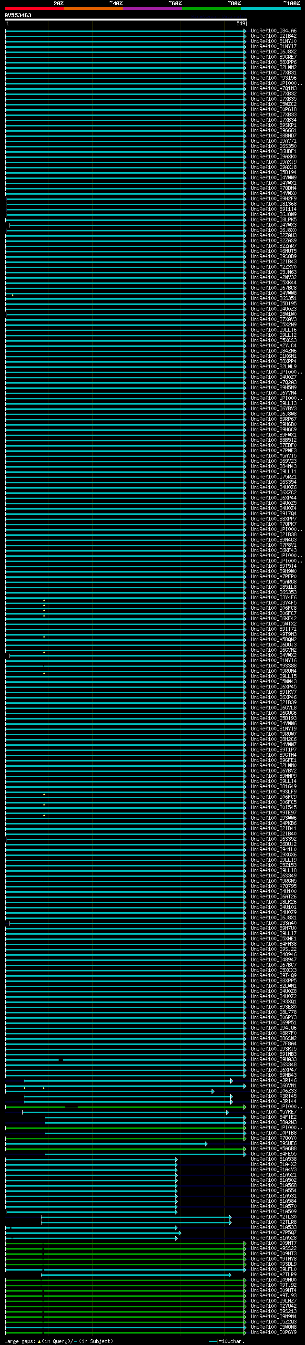Click the green ~80% identity legend bar
The width and height of the screenshot is (305, 1345).
point(212,9)
